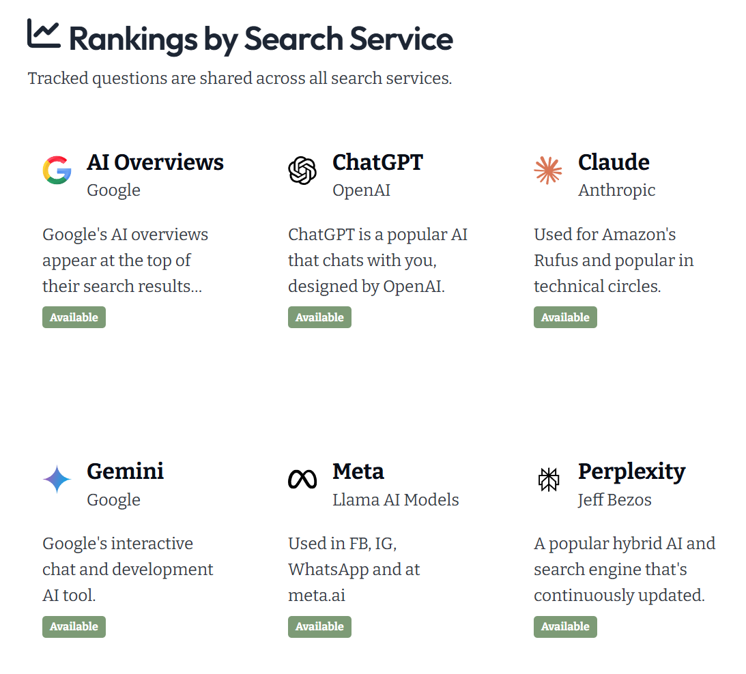Open the ChatGPT heading text

click(377, 162)
